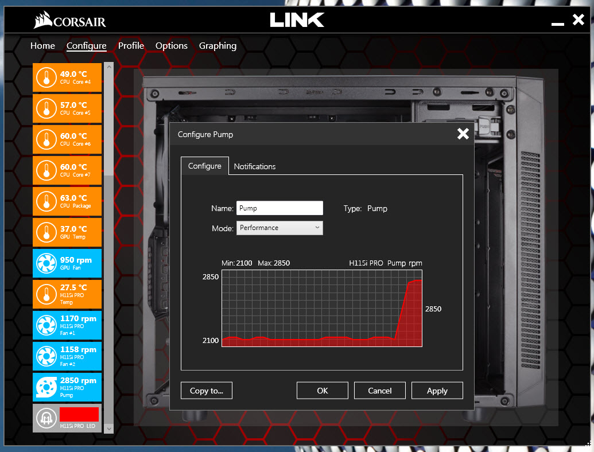Select the 63.0 °C CPU Package reading
Image resolution: width=594 pixels, height=452 pixels.
[x=67, y=202]
